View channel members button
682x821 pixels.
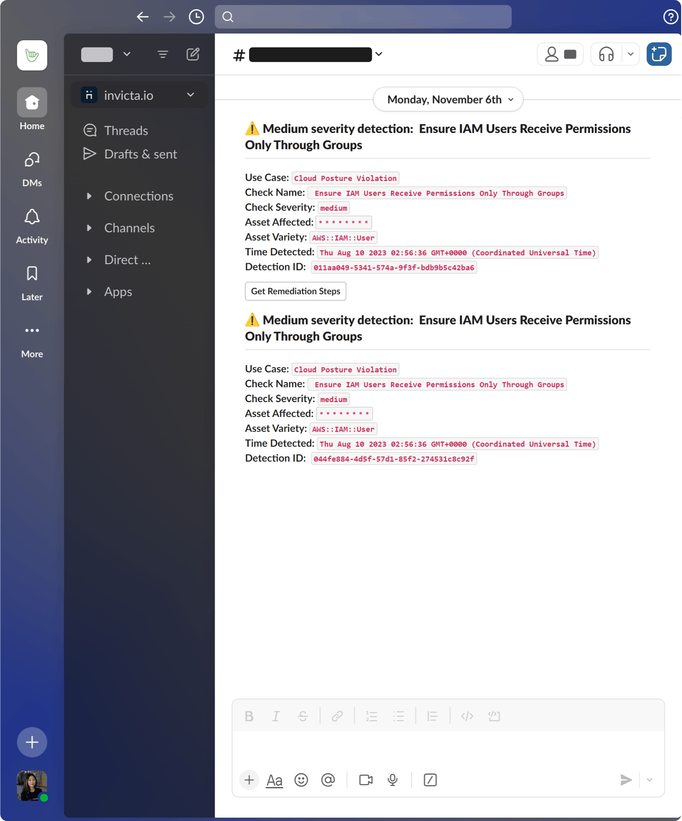tap(560, 54)
